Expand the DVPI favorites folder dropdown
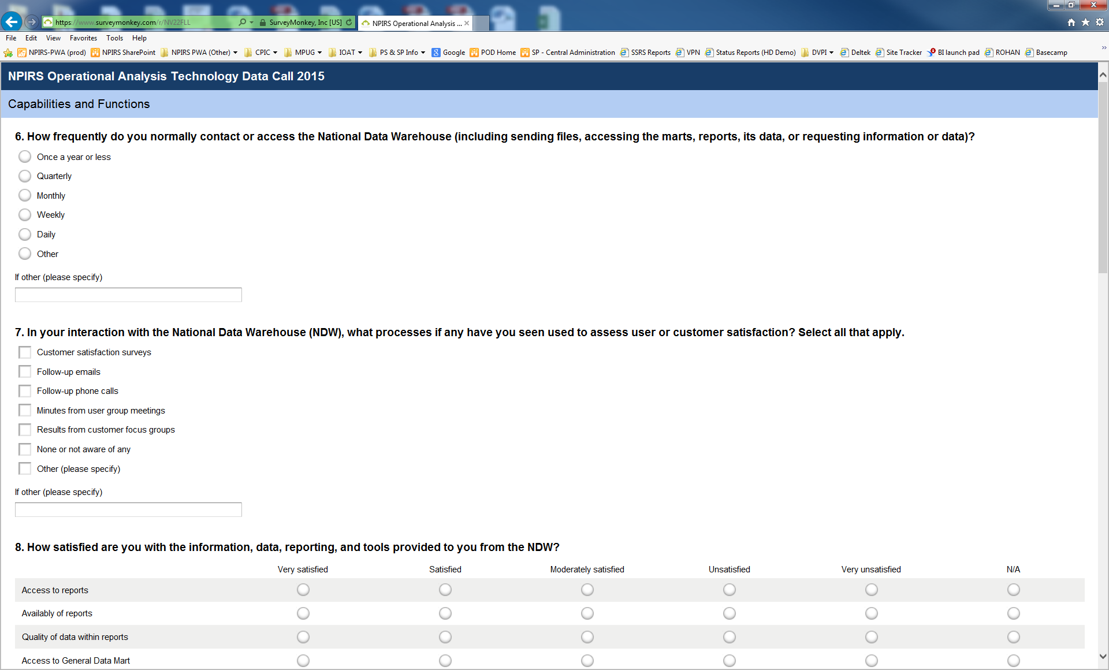Viewport: 1109px width, 670px height. click(x=831, y=53)
